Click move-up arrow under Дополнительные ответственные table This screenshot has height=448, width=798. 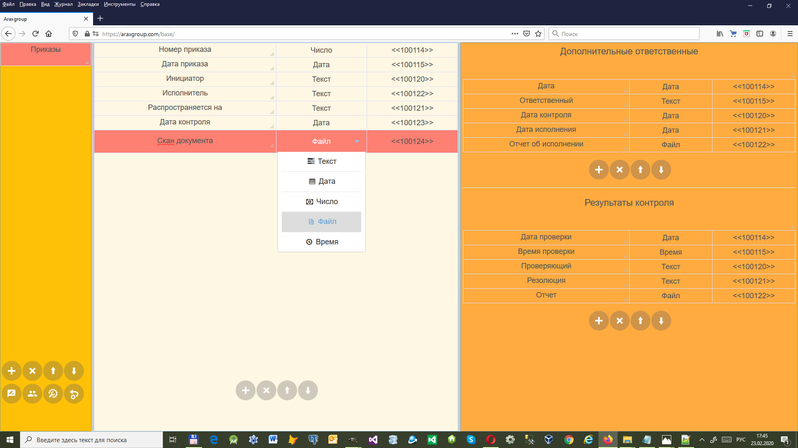click(x=640, y=170)
